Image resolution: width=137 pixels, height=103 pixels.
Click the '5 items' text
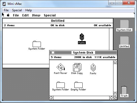(x=56, y=57)
